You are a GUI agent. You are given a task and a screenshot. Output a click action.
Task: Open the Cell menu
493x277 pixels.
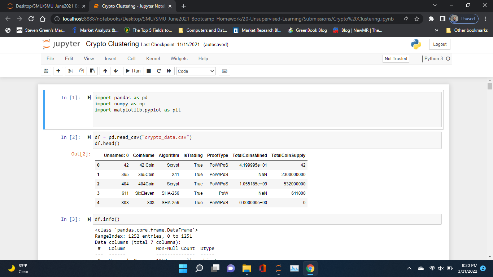[131, 58]
